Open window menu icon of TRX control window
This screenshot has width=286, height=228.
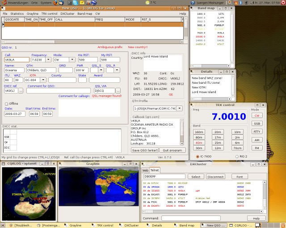[192, 105]
